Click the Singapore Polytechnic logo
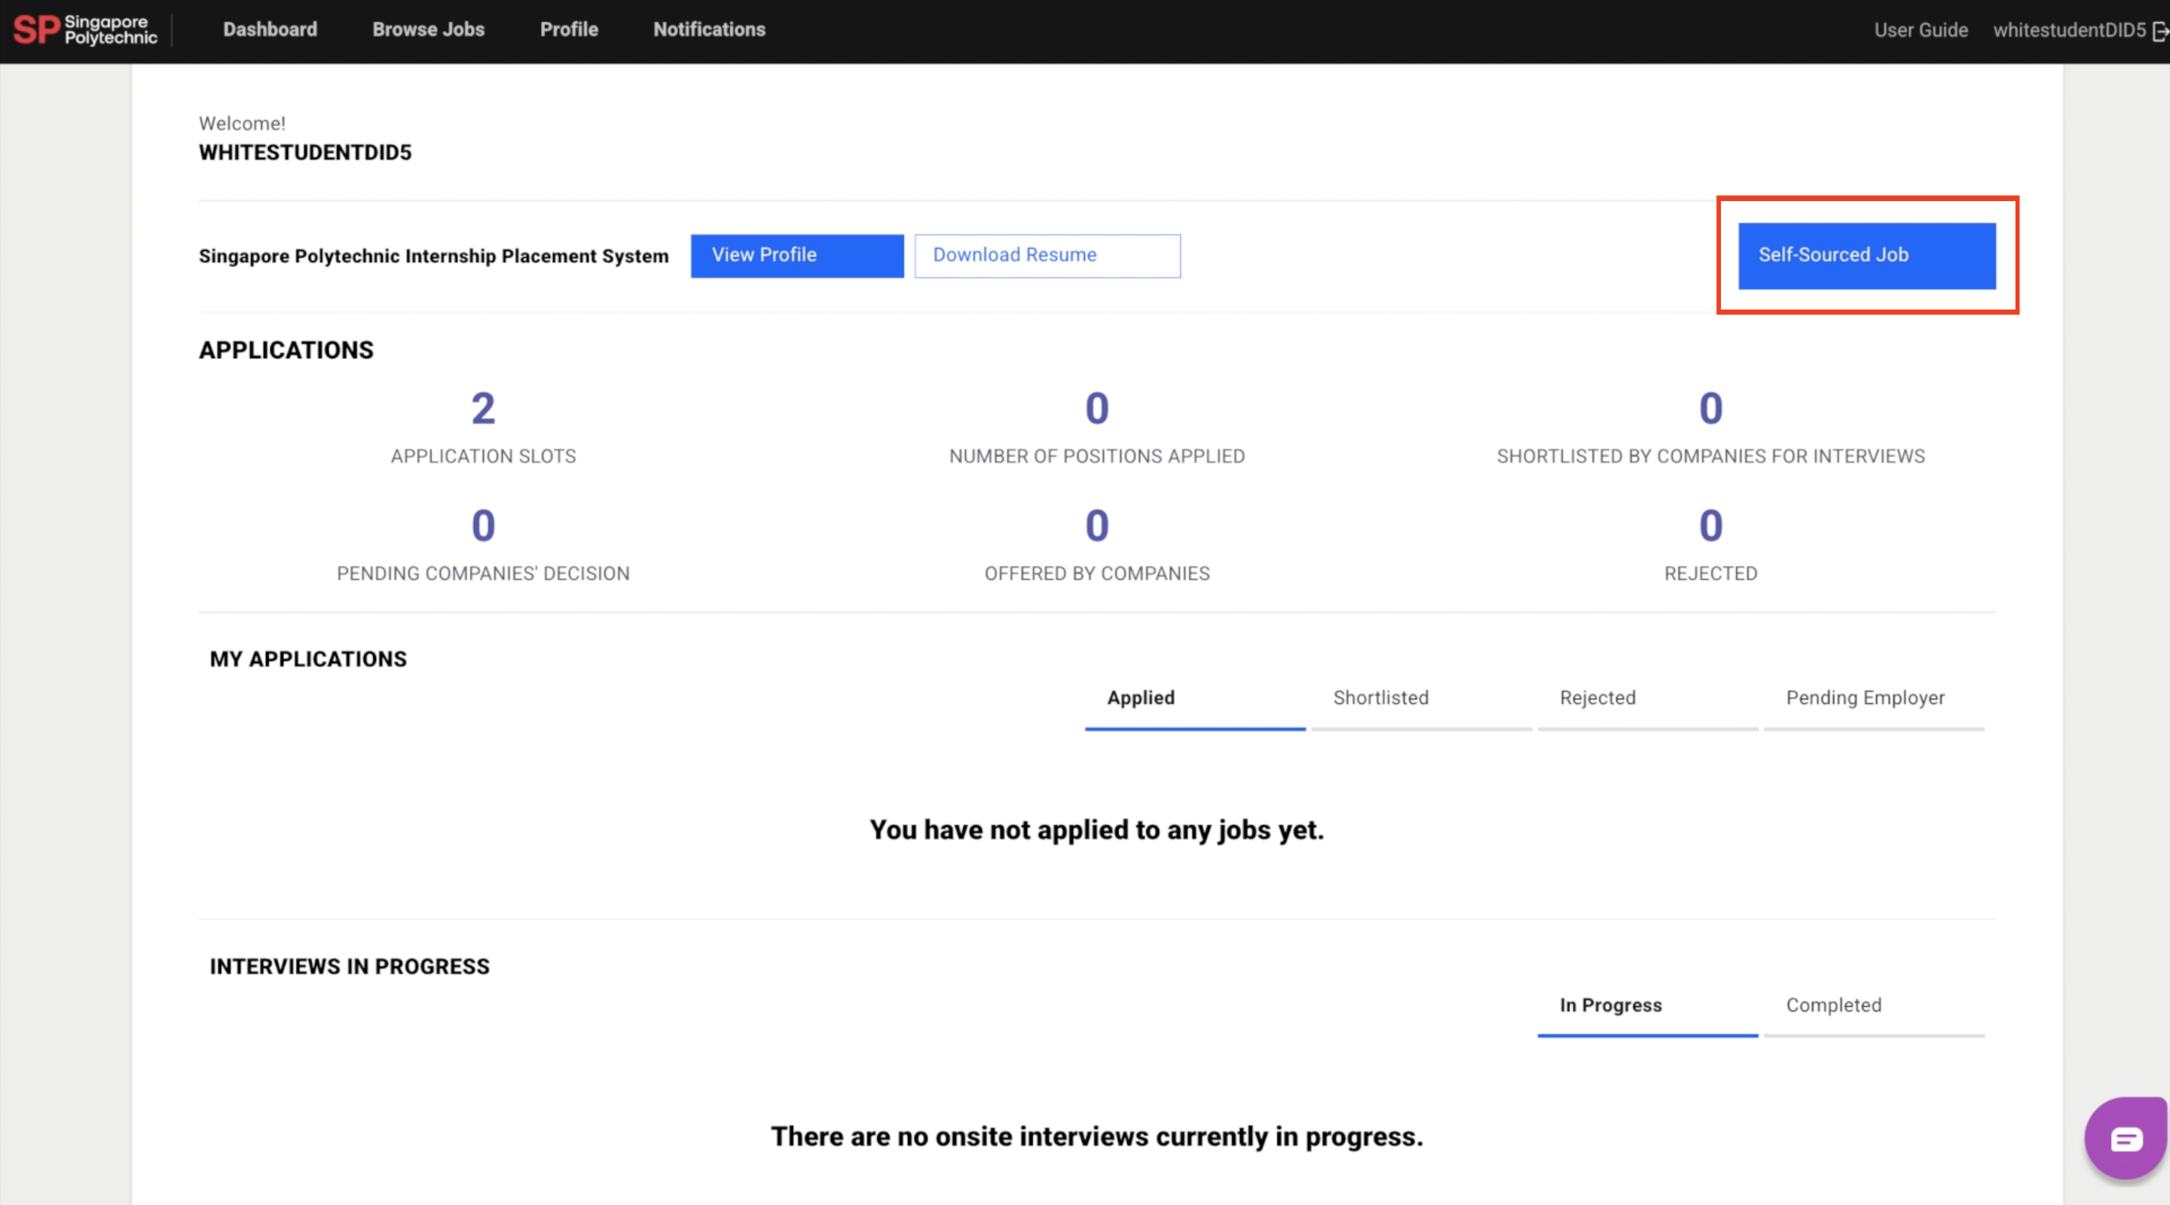Image resolution: width=2170 pixels, height=1205 pixels. (x=85, y=29)
